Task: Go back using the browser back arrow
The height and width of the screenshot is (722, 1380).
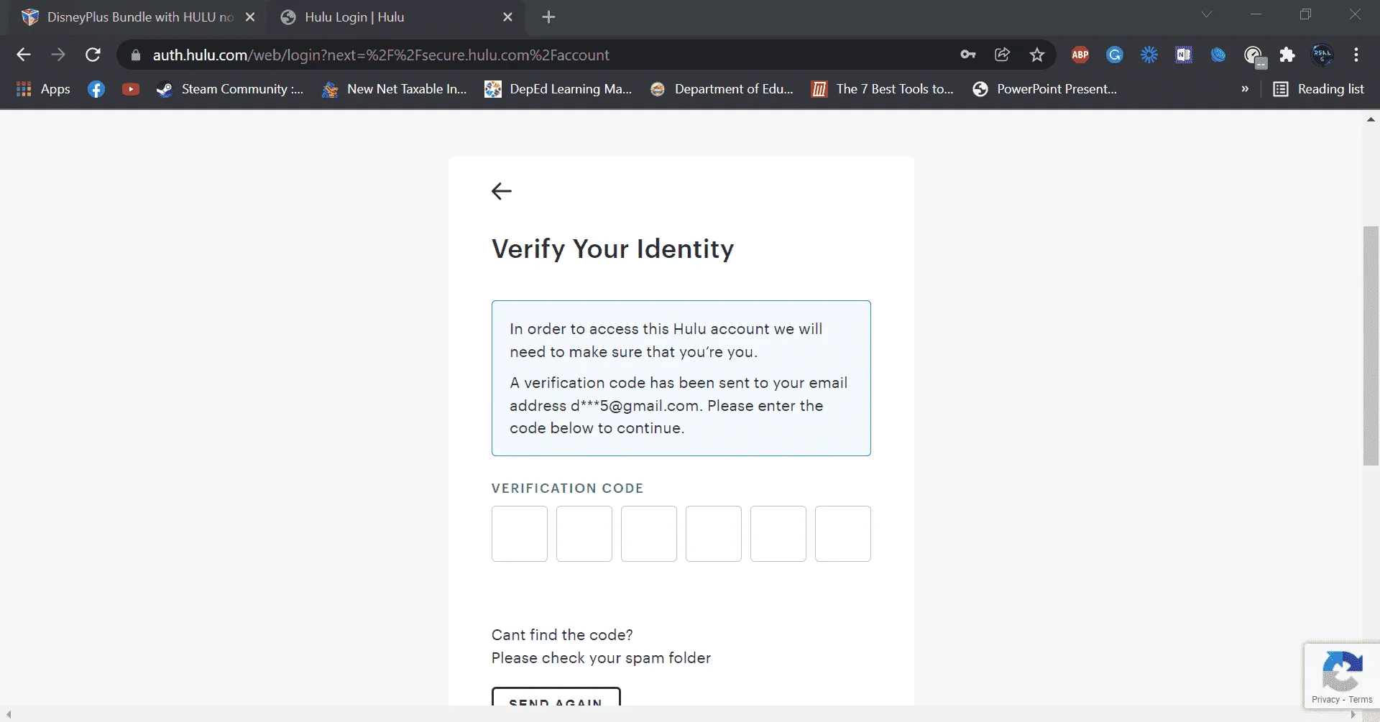Action: click(x=24, y=55)
